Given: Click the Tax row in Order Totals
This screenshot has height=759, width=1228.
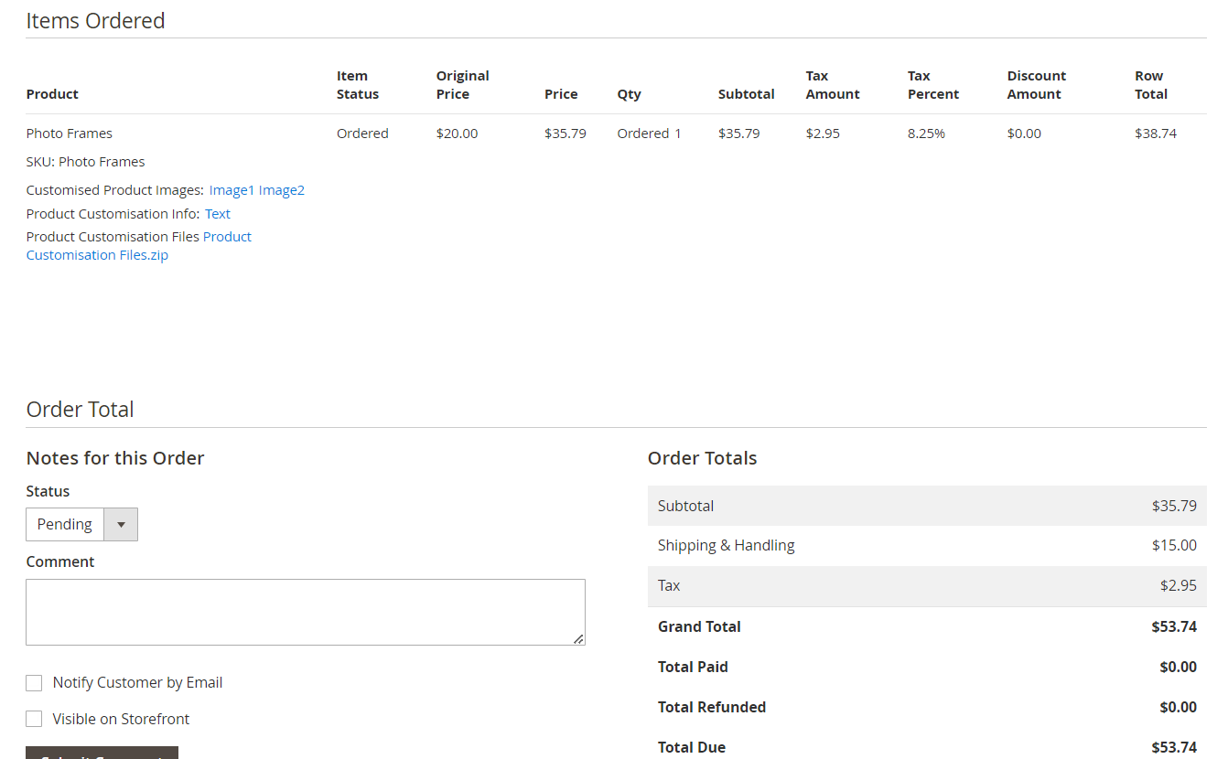Looking at the screenshot, I should [x=927, y=585].
